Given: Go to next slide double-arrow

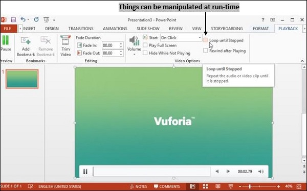Looking at the screenshot, I should (x=304, y=172).
